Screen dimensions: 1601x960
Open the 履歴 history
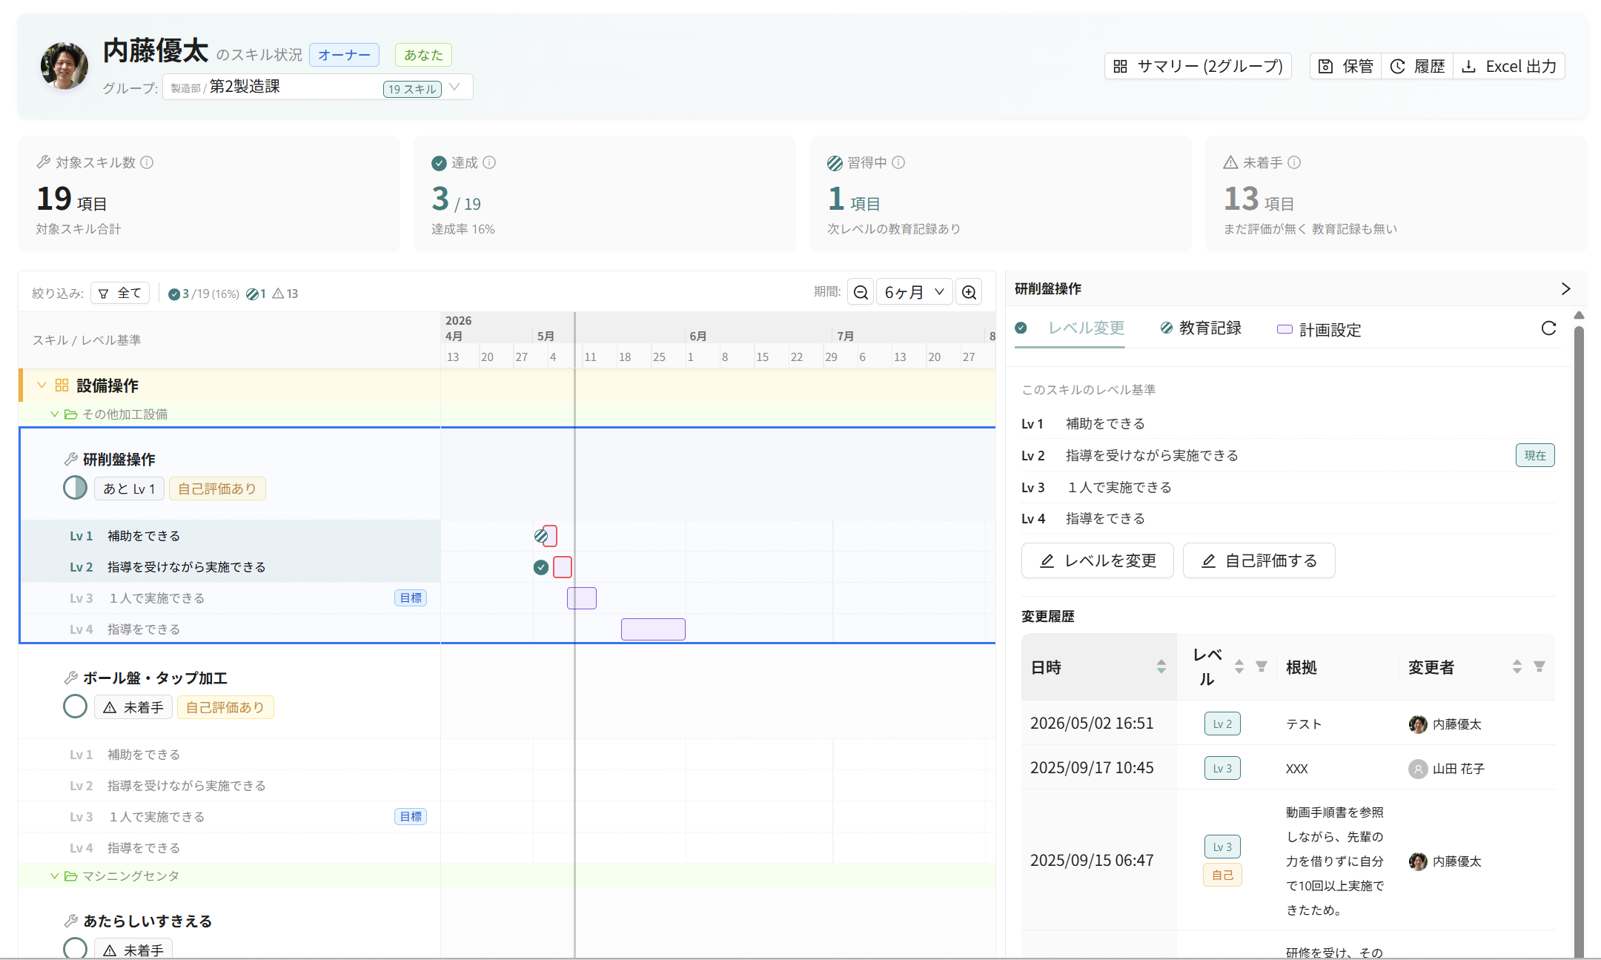coord(1417,66)
